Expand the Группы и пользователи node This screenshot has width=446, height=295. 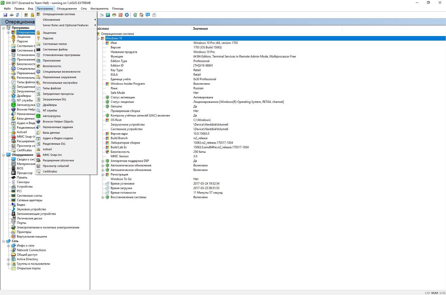[x=8, y=264]
